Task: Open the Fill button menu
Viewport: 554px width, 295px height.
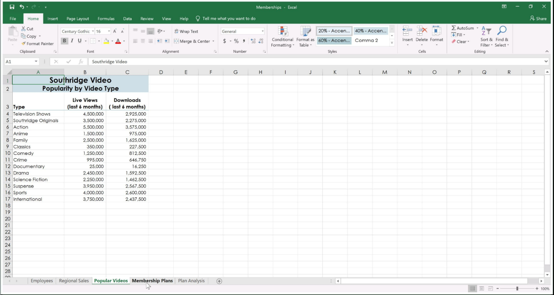Action: [x=458, y=35]
